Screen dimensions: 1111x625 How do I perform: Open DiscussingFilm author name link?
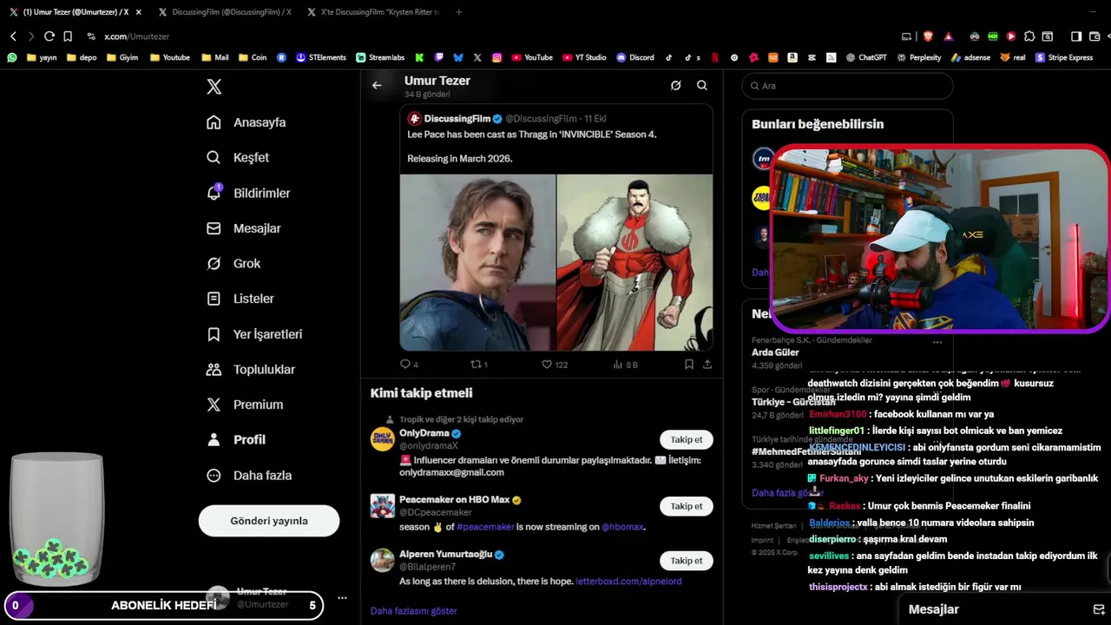point(457,119)
